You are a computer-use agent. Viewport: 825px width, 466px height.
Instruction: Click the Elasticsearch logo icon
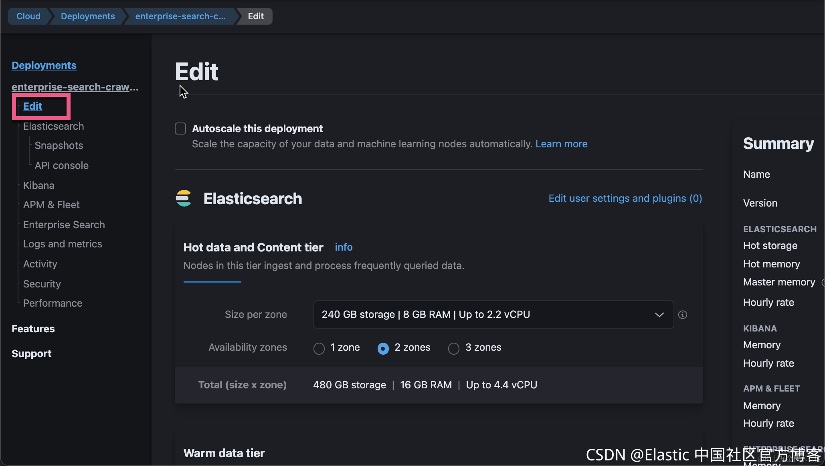coord(184,199)
